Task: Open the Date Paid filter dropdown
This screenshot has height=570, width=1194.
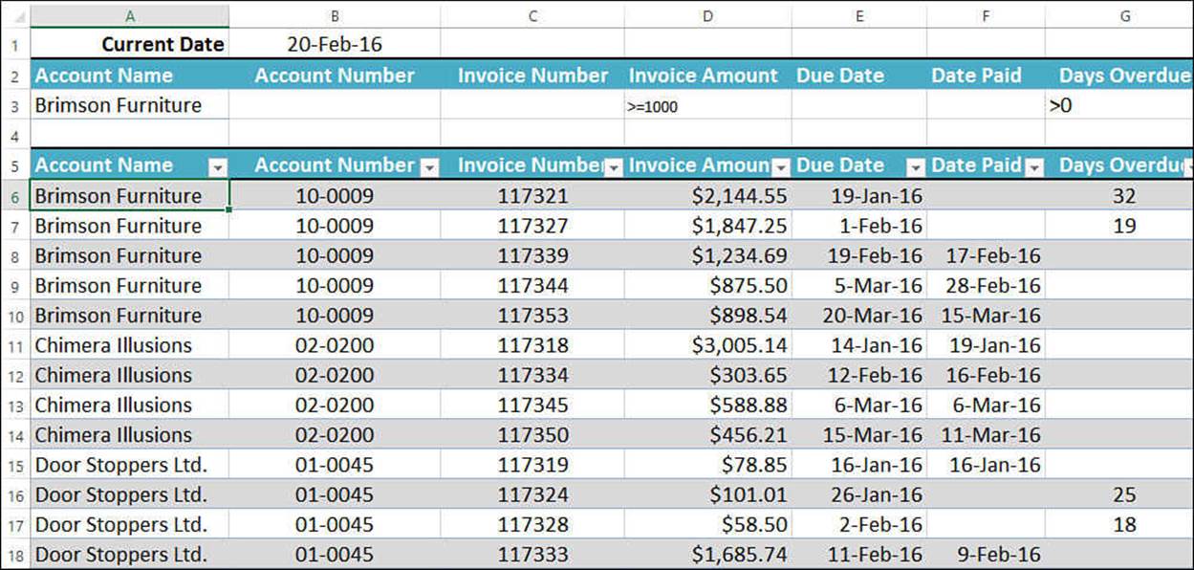Action: (1033, 166)
